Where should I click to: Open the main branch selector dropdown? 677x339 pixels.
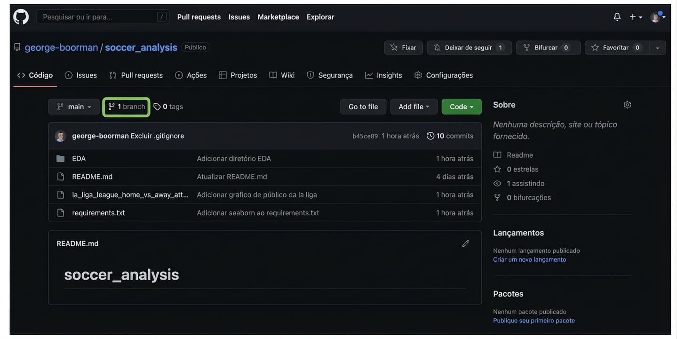click(74, 107)
